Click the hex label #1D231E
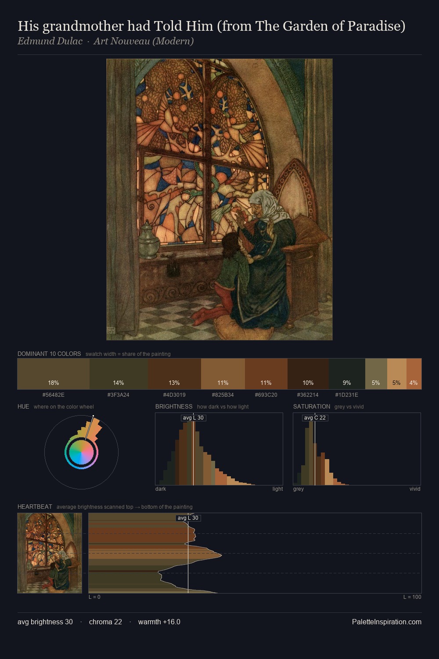Screen dimensions: 439x659 click(347, 395)
